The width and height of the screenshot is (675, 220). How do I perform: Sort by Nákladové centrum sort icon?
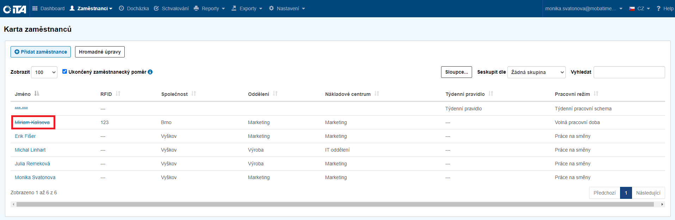[x=377, y=94]
